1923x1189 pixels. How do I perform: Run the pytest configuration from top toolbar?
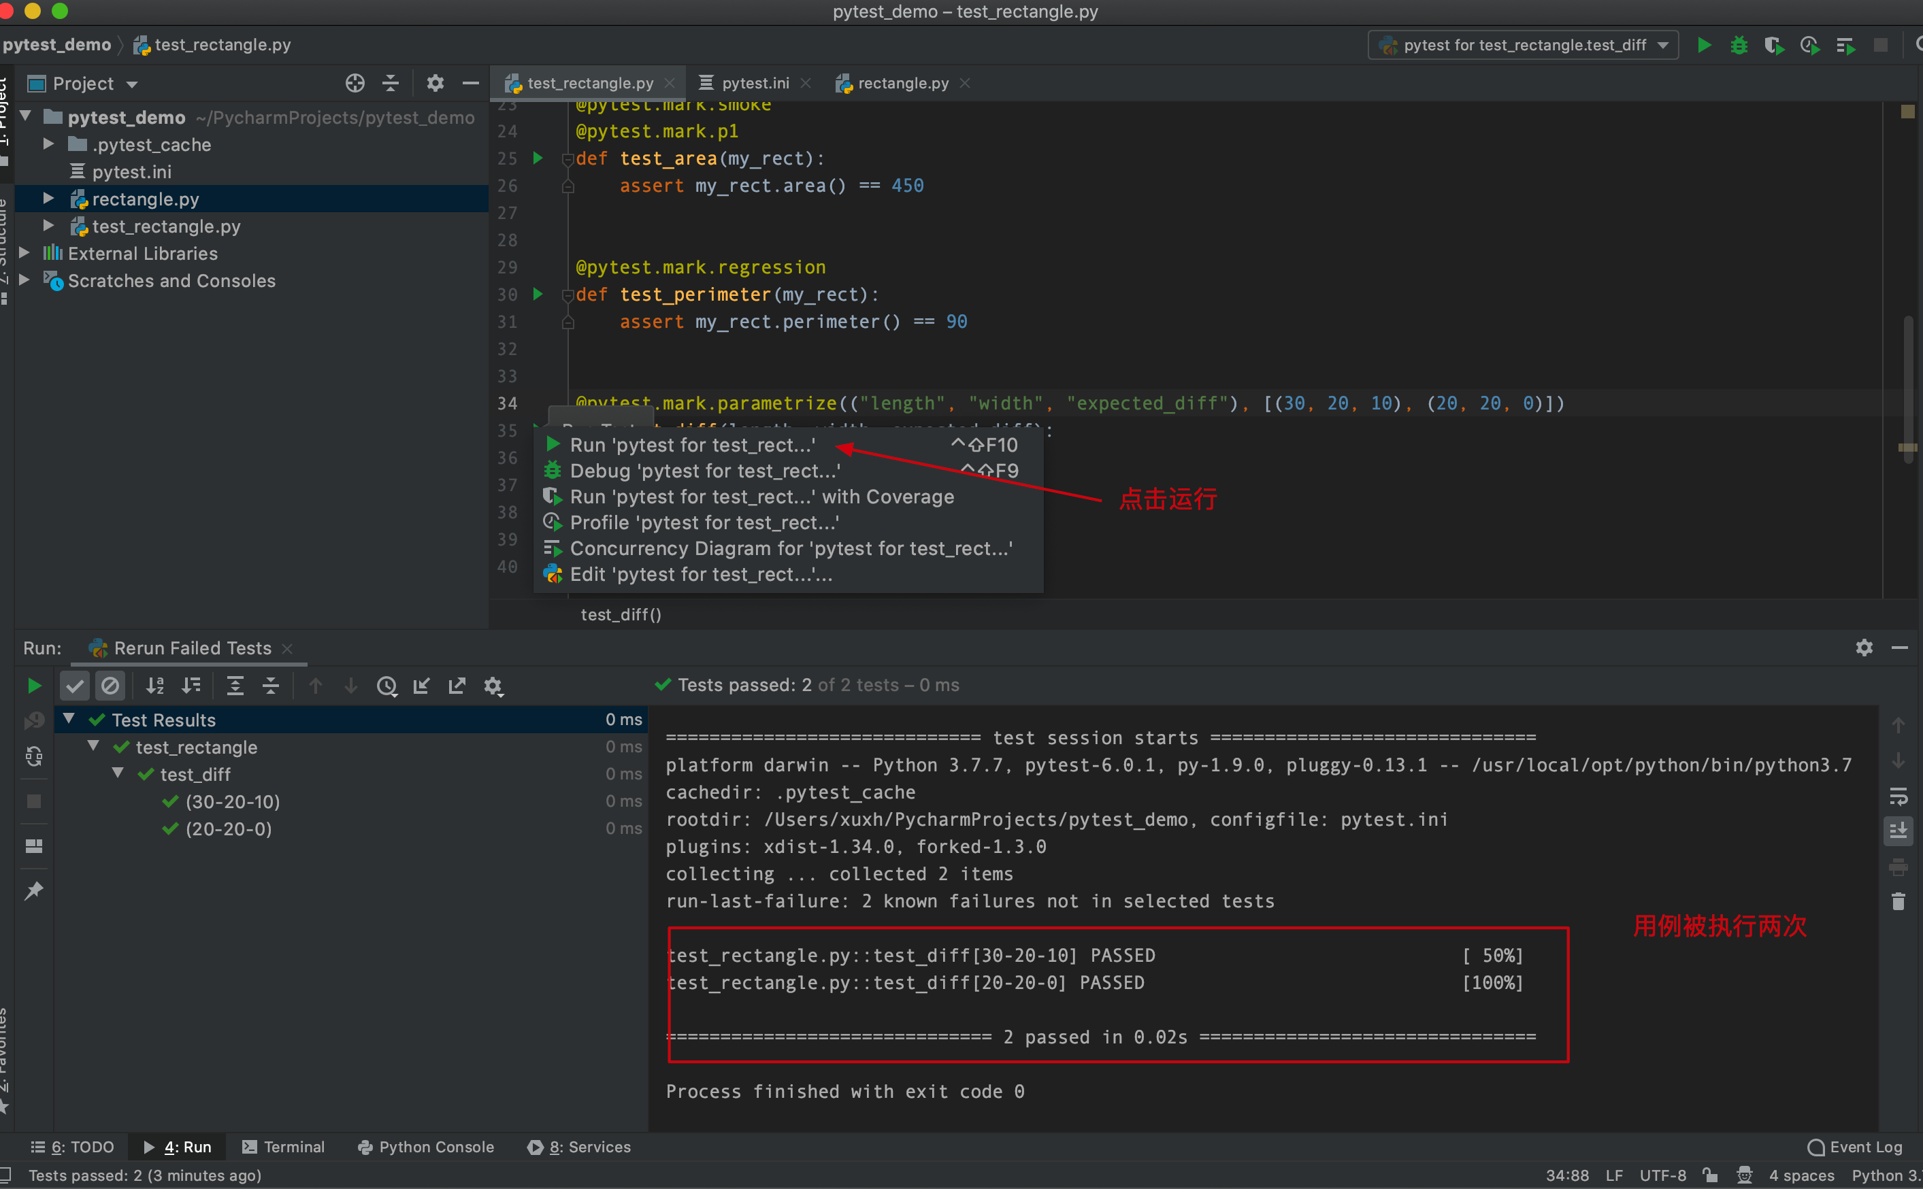coord(1704,45)
